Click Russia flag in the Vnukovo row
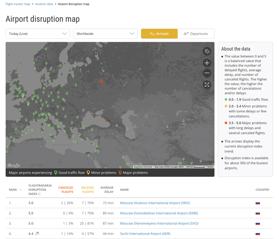This screenshot has height=239, width=279. pyautogui.click(x=258, y=203)
